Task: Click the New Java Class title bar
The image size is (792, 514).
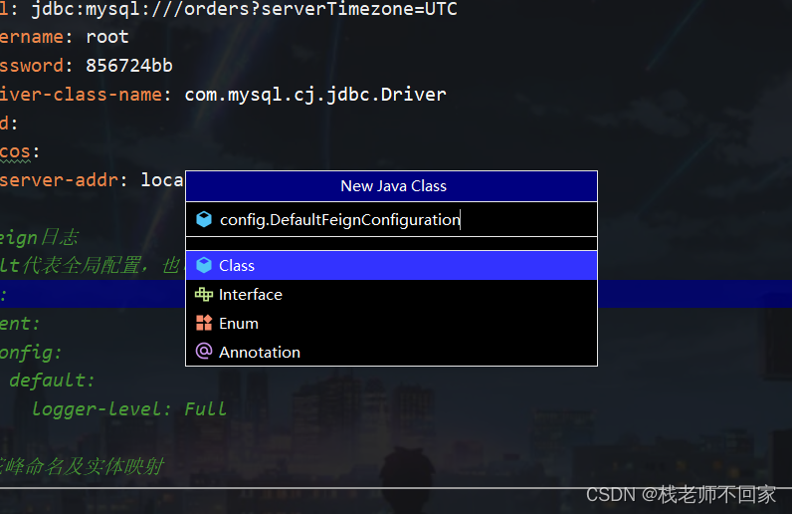Action: tap(391, 186)
